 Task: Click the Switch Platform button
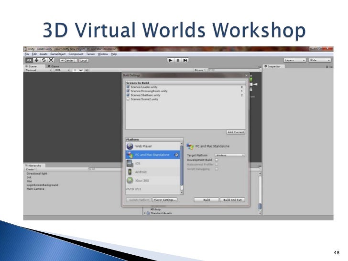tap(139, 200)
